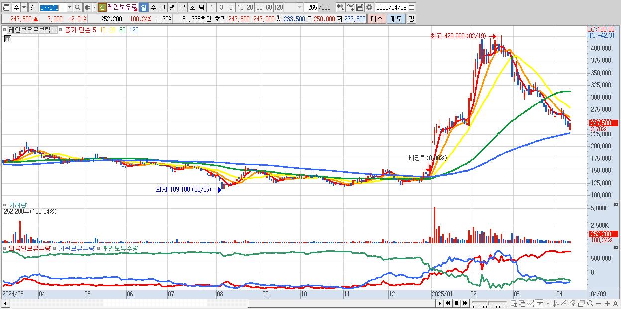Open stock search magnifier icon

[77, 7]
